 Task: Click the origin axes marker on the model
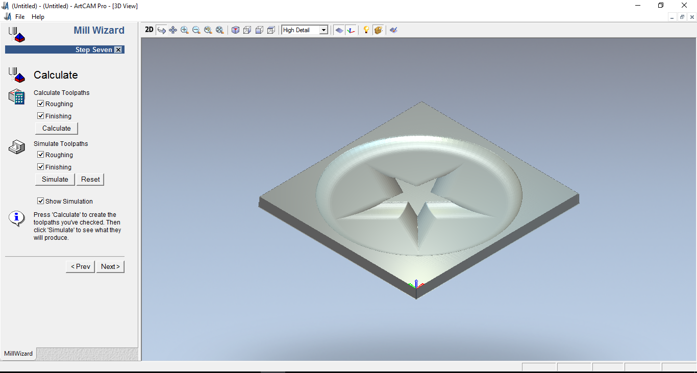pos(416,284)
